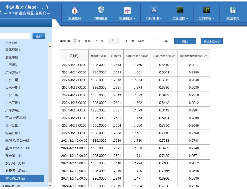
Task: Click the 全网平衡 balance scale icon
Action: click(x=206, y=10)
